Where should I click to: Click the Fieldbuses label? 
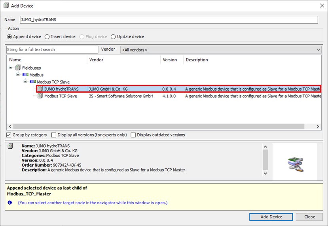[x=31, y=68]
